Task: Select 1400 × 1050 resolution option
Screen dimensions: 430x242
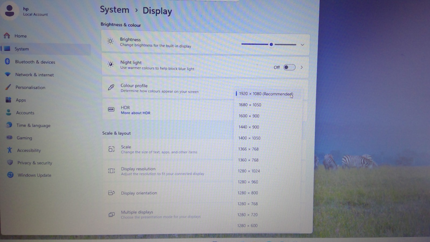Action: pyautogui.click(x=267, y=138)
